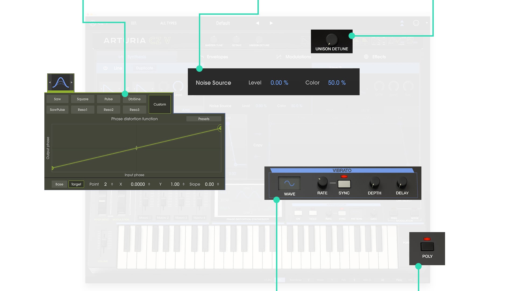Select the Saw waveform button
Viewport: 516px width, 291px height.
57,99
